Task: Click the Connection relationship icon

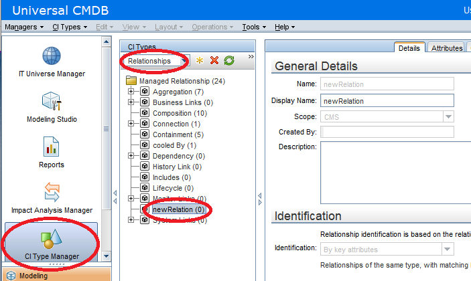Action: point(145,123)
